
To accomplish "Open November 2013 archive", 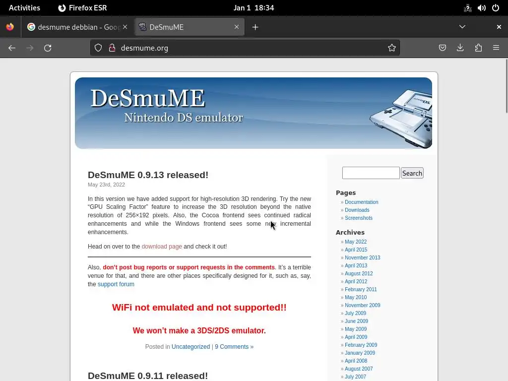I will point(362,257).
